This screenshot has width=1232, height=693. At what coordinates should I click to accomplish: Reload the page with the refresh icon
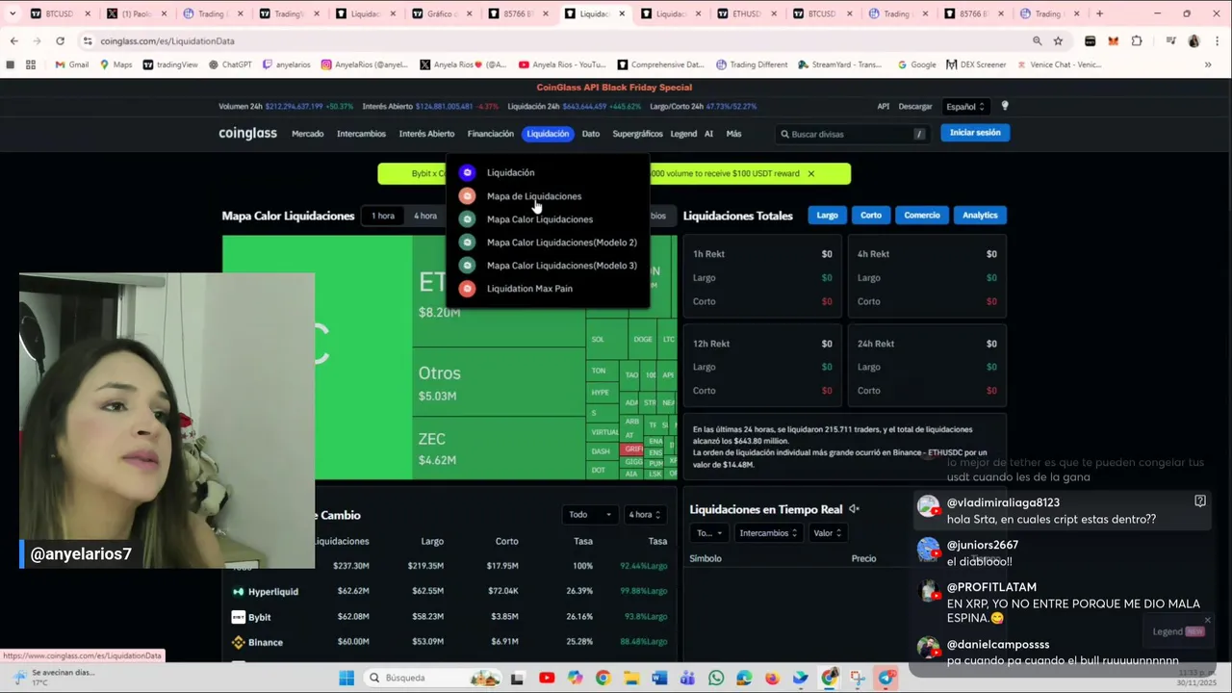pyautogui.click(x=60, y=40)
